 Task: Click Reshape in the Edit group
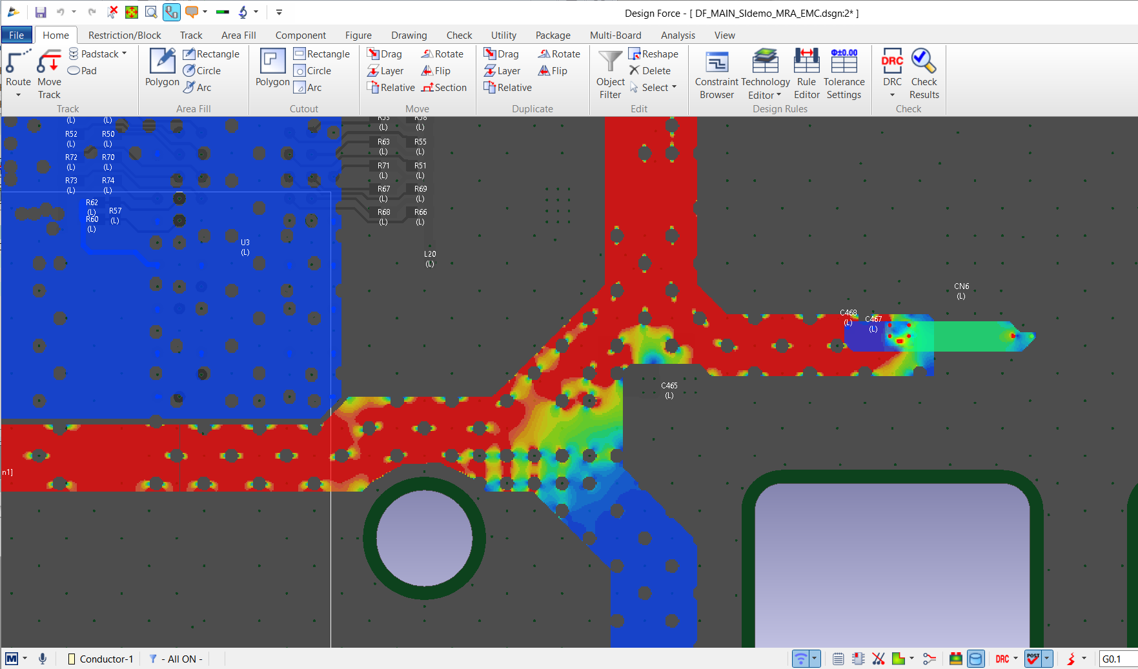pyautogui.click(x=653, y=54)
